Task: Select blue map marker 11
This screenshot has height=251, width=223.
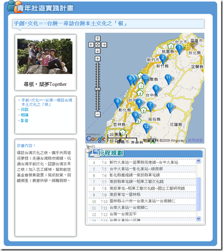Action: (168, 79)
